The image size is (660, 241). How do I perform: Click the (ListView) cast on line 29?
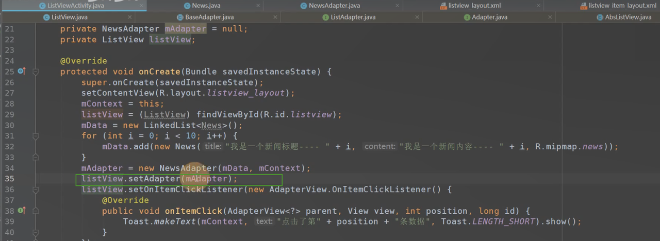[165, 114]
